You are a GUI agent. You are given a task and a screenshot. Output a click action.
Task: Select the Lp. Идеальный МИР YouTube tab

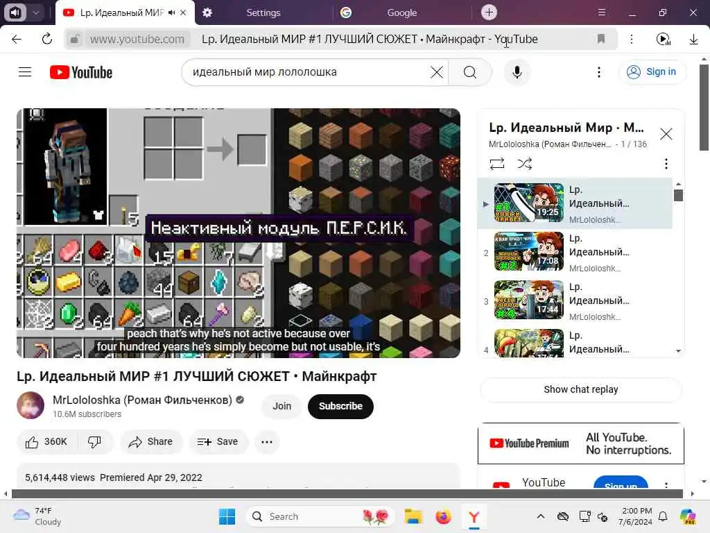121,12
